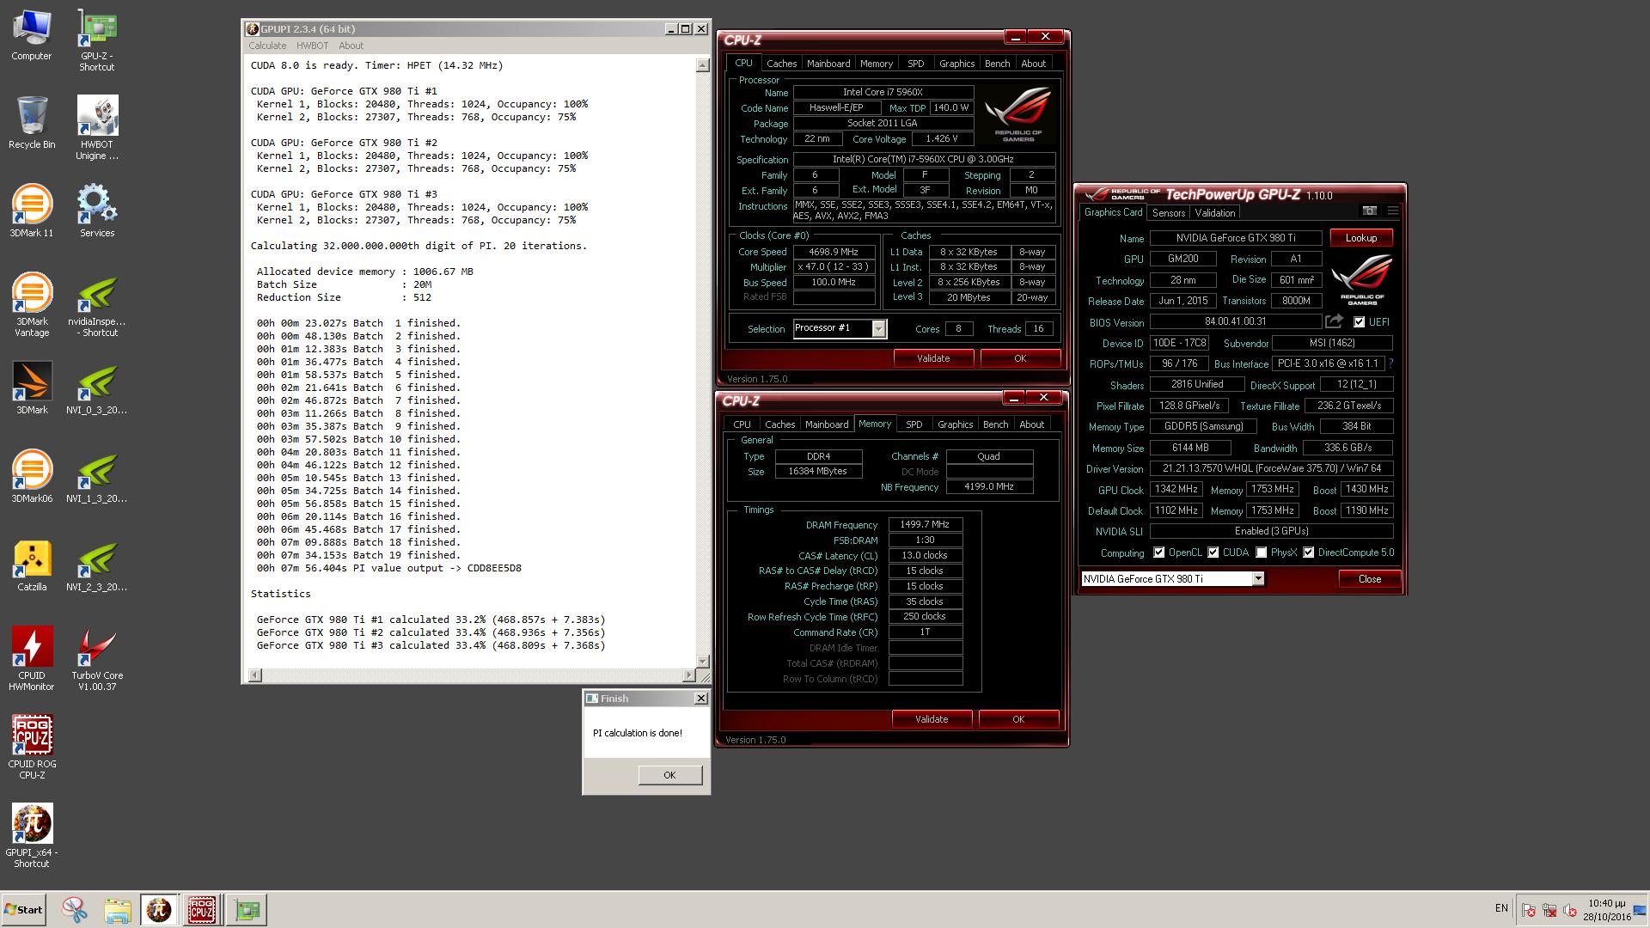
Task: Open the Sensors tab in GPU-Z
Action: (1168, 213)
